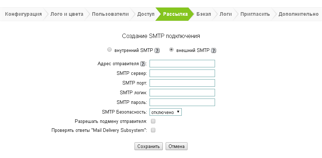Image resolution: width=322 pixels, height=158 pixels.
Task: Toggle Mail Delivery Subsystem check option
Action: coord(153,130)
